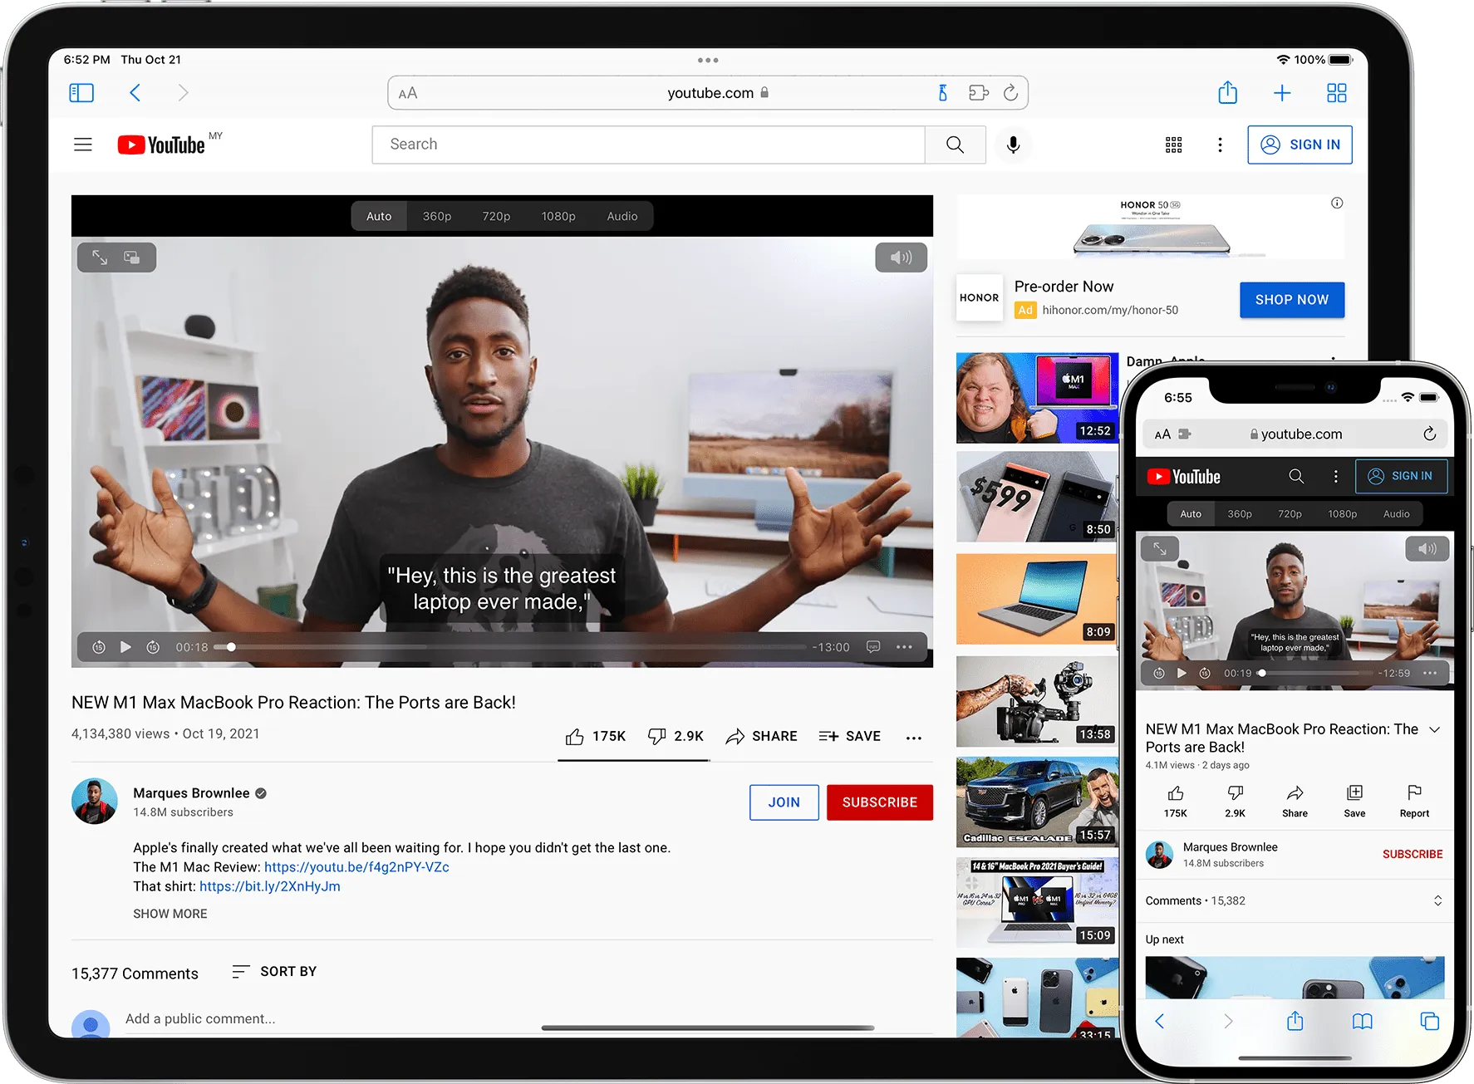Open the YouTube apps grid icon

click(1173, 145)
